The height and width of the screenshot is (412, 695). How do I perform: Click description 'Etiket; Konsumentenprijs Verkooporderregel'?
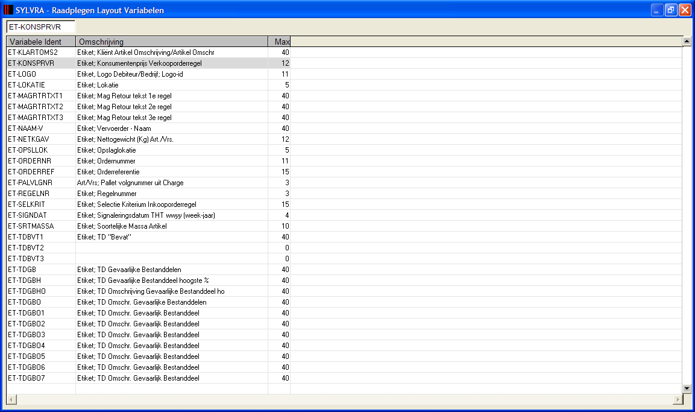pos(139,63)
